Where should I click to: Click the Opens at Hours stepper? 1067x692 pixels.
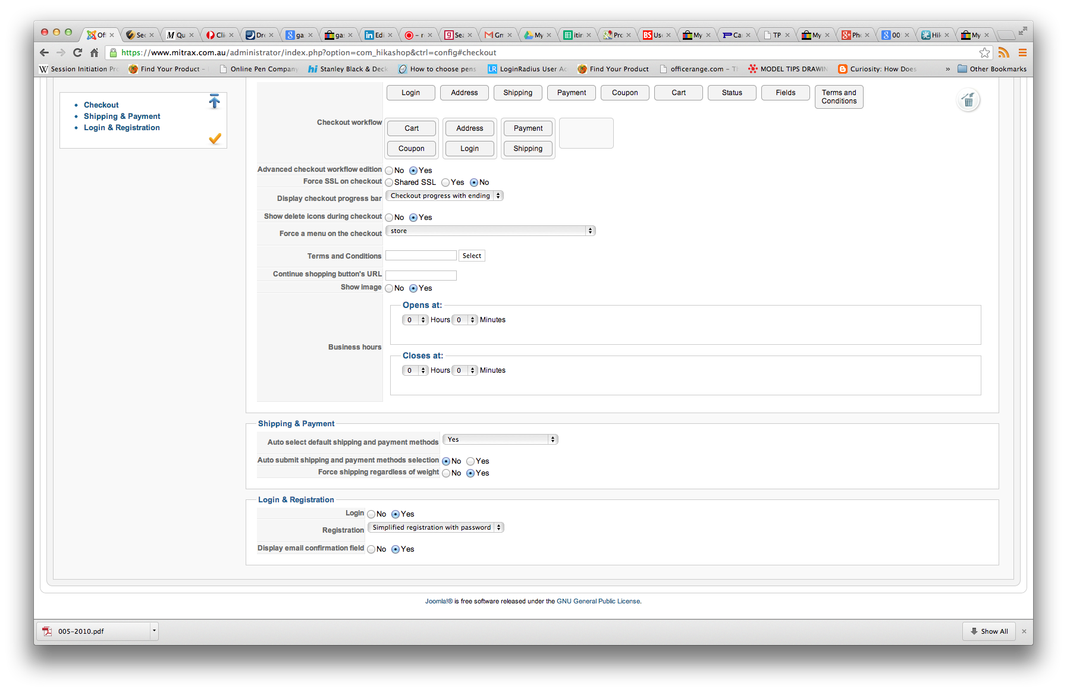pyautogui.click(x=415, y=320)
